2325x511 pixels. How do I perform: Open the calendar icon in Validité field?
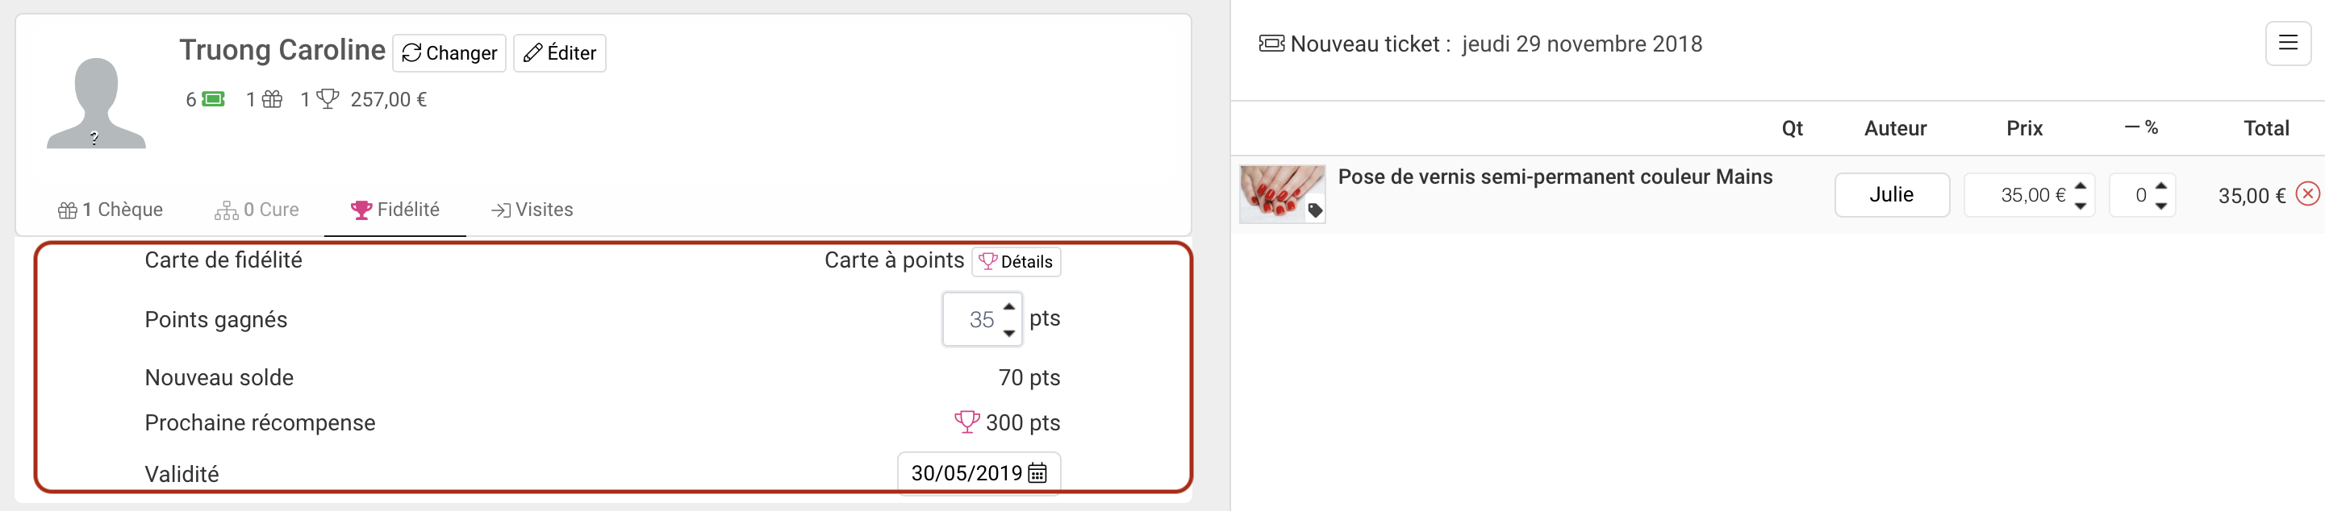tap(1037, 473)
